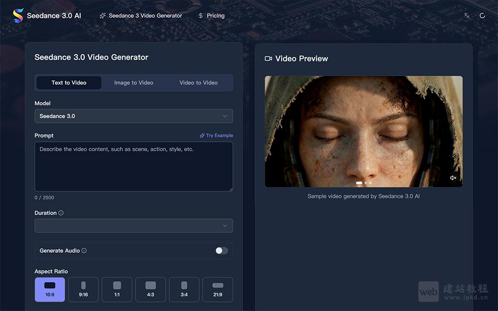Click the Duration info icon

tap(61, 213)
